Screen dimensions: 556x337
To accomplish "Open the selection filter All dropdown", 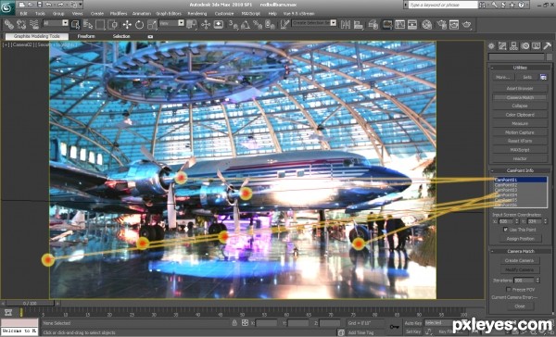I will [56, 23].
